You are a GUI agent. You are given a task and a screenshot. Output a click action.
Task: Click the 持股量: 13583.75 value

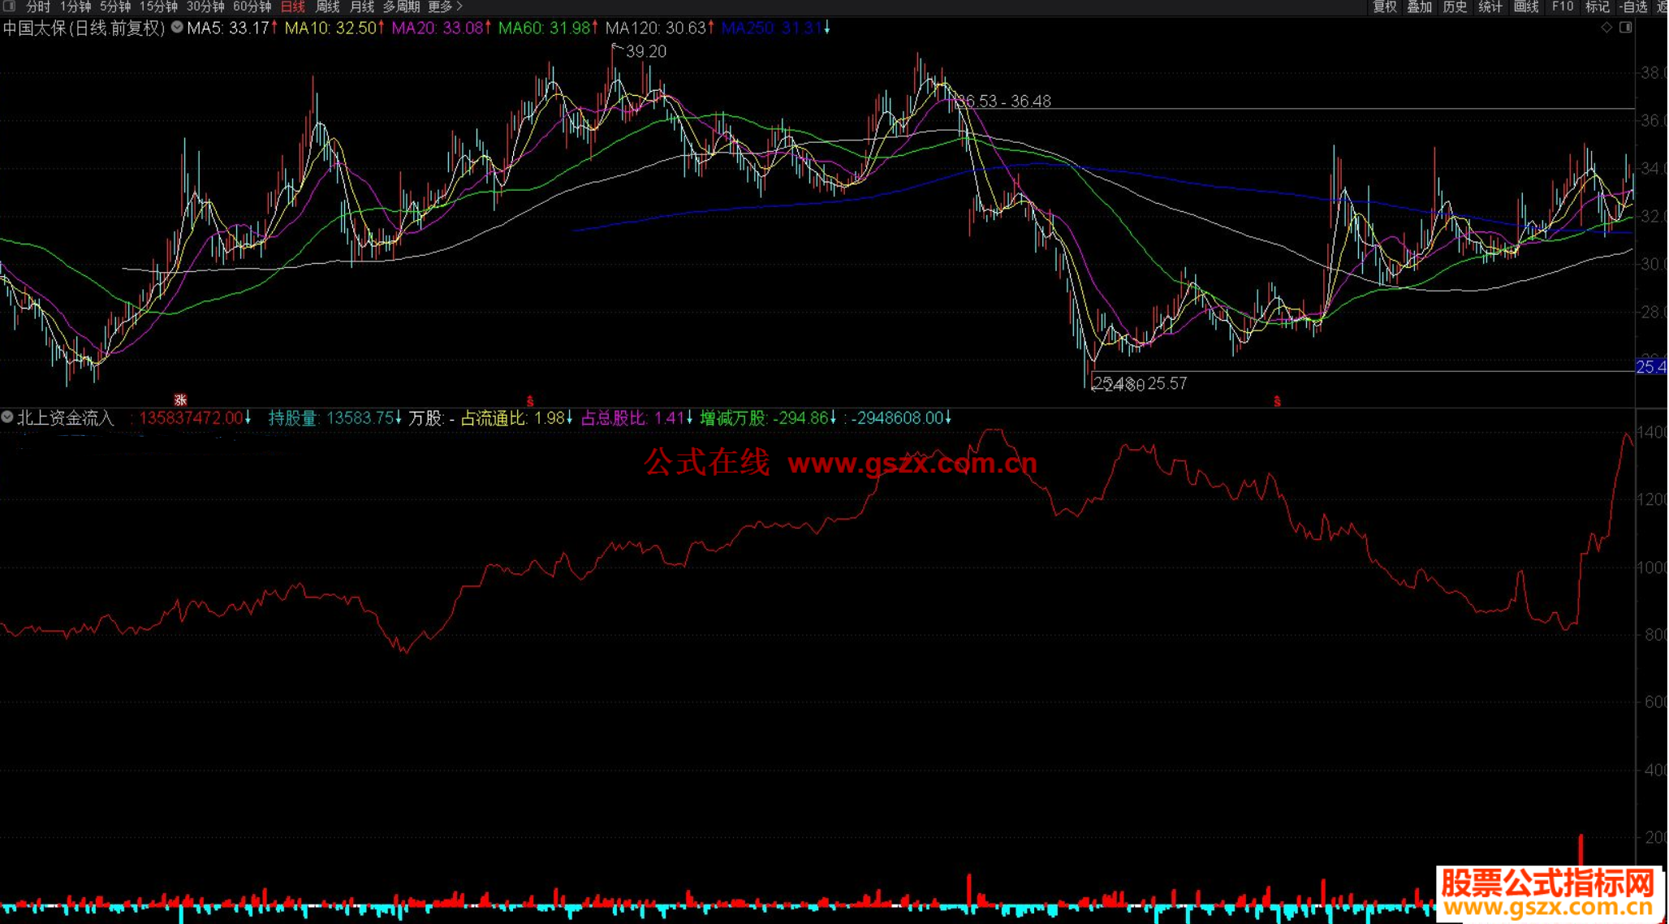pos(334,417)
